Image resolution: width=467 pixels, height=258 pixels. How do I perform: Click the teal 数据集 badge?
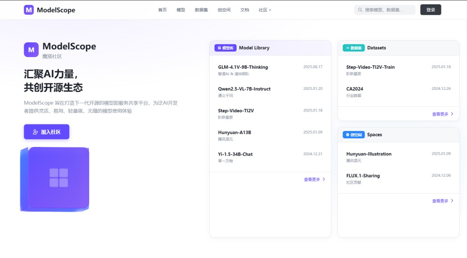(354, 48)
